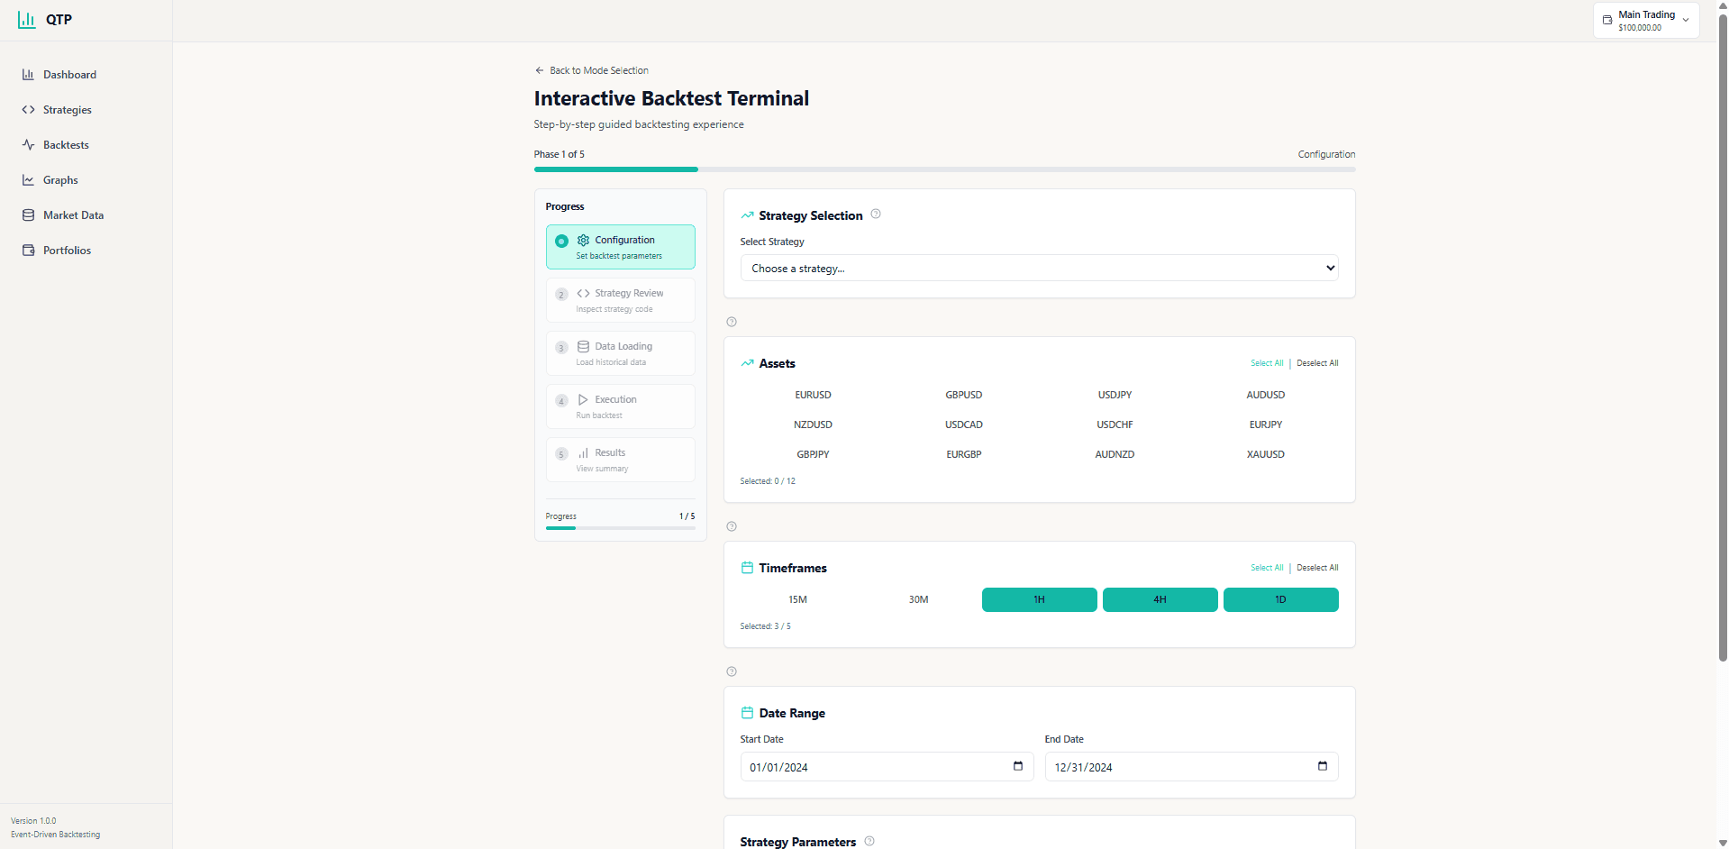The width and height of the screenshot is (1729, 849).
Task: Toggle the NZDUSD asset
Action: (x=813, y=424)
